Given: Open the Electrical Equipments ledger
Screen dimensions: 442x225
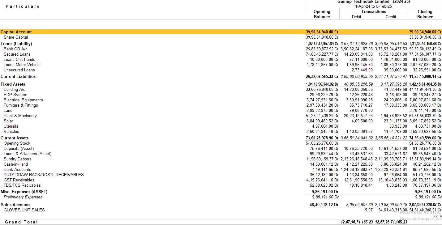Looking at the screenshot, I should [23, 100].
